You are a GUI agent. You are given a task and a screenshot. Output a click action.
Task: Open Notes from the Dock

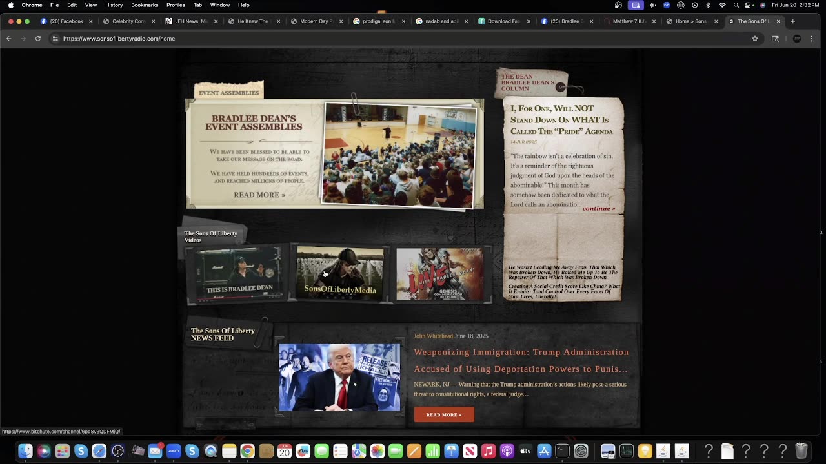(x=229, y=451)
